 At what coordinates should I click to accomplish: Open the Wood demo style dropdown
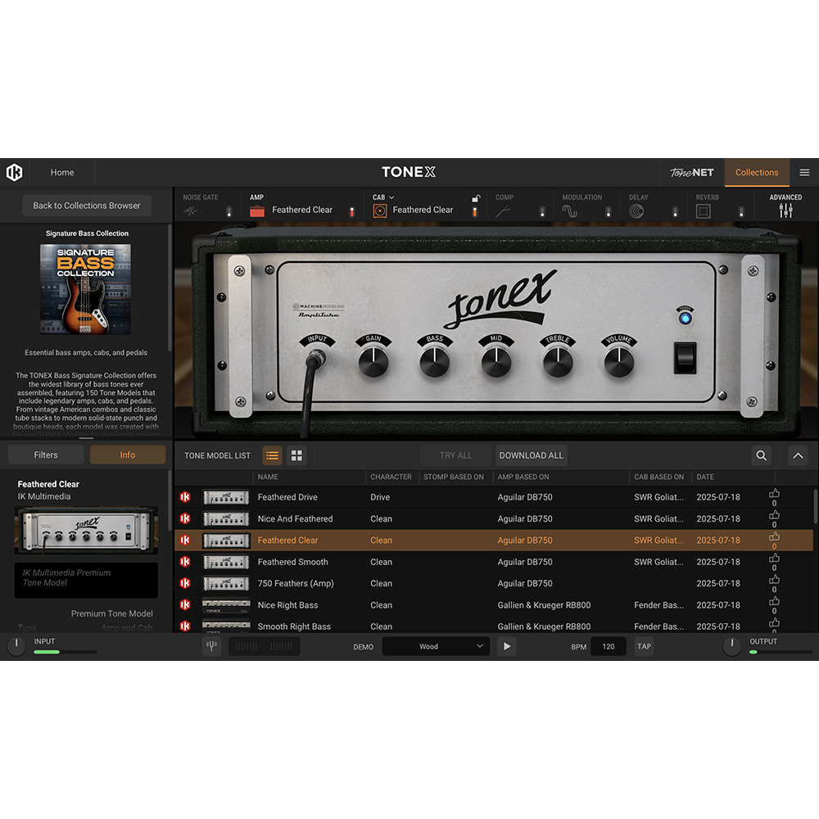436,646
